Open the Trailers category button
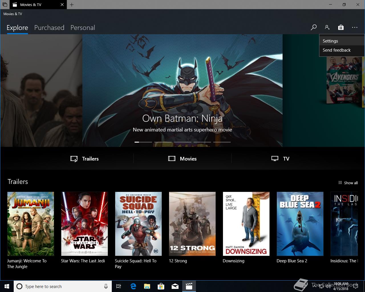The image size is (365, 292). coord(85,159)
